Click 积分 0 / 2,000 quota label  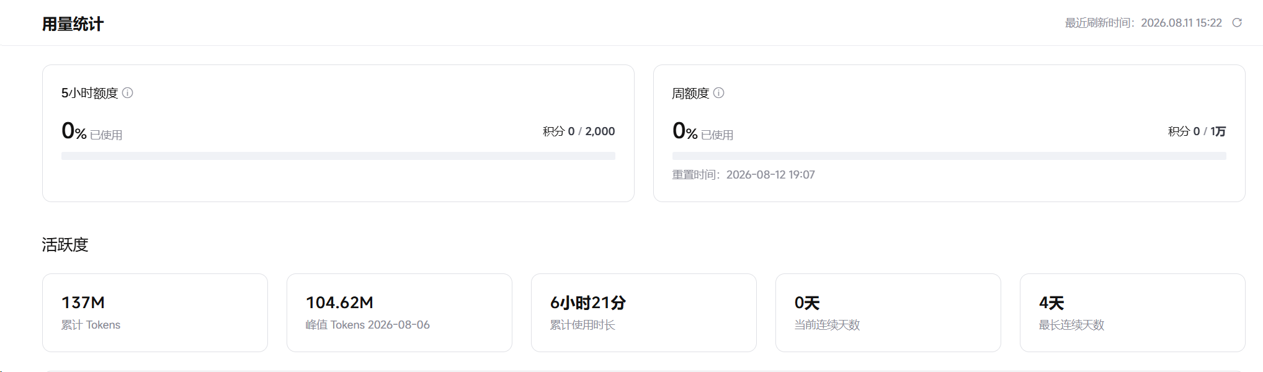coord(579,131)
